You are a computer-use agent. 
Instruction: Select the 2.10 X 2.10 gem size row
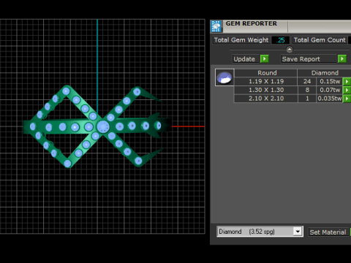point(266,99)
